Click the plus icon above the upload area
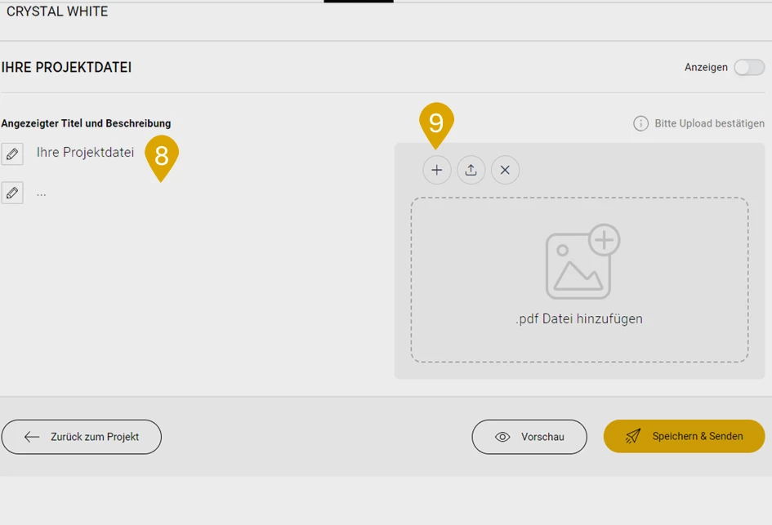 point(437,170)
